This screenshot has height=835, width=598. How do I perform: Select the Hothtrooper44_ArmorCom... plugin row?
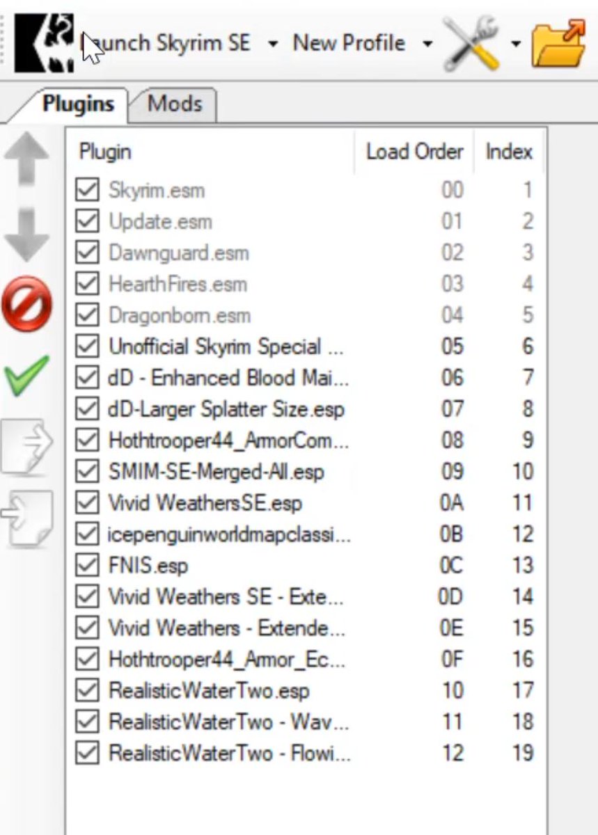[306, 440]
